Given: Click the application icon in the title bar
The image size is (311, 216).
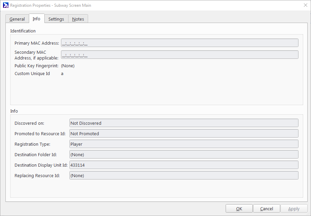Looking at the screenshot, I should click(5, 5).
